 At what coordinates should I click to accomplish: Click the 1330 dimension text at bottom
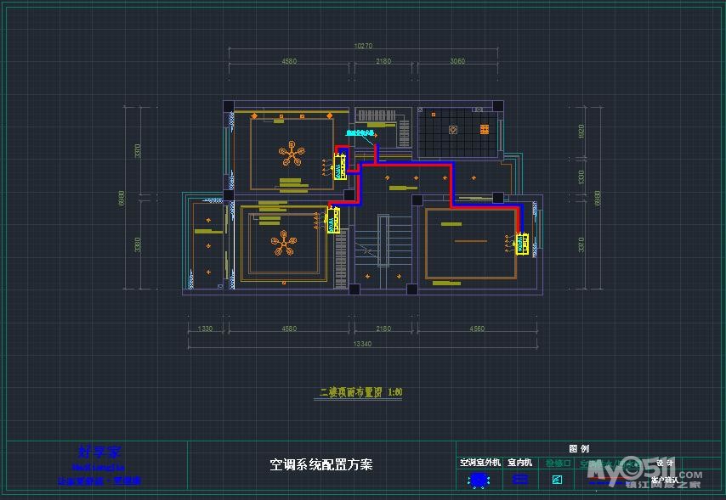click(x=205, y=329)
